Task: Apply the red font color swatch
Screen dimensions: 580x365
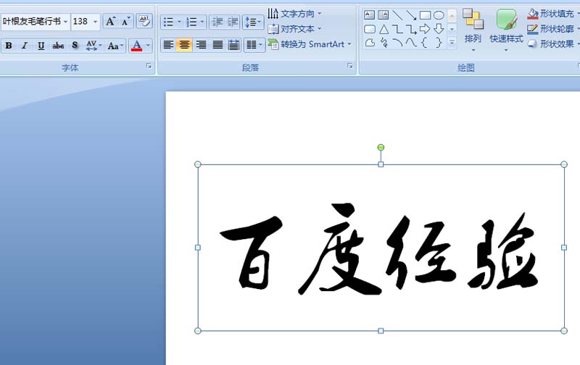Action: (x=136, y=46)
